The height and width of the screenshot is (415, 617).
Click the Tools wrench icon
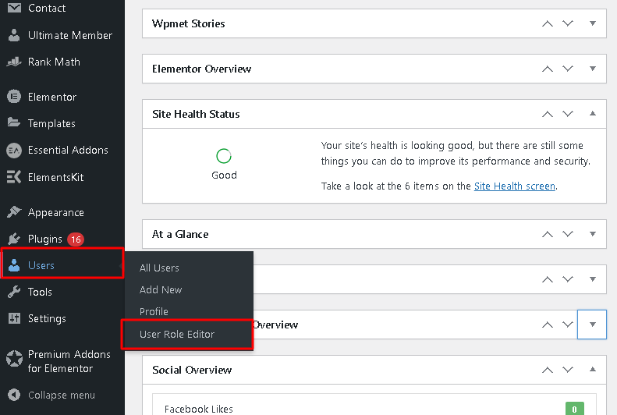[14, 292]
